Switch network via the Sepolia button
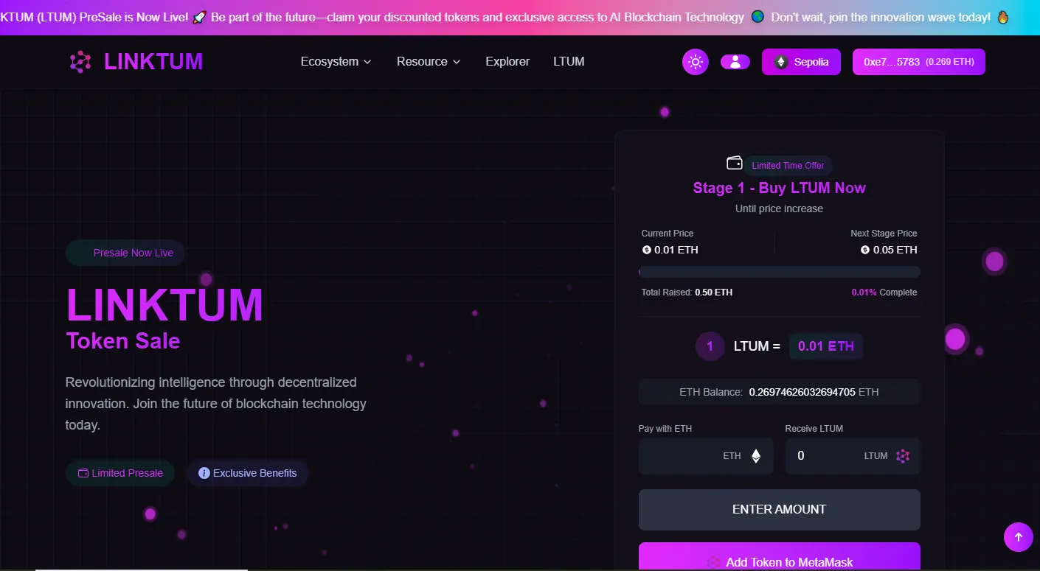 tap(801, 62)
